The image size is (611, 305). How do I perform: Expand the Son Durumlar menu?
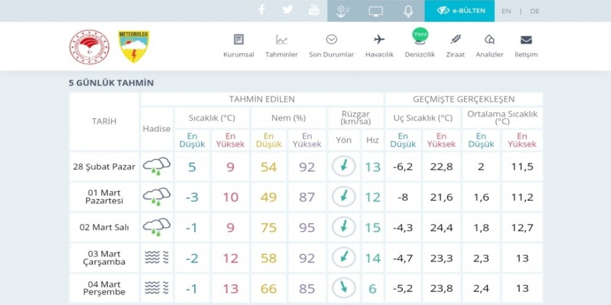[x=331, y=46]
